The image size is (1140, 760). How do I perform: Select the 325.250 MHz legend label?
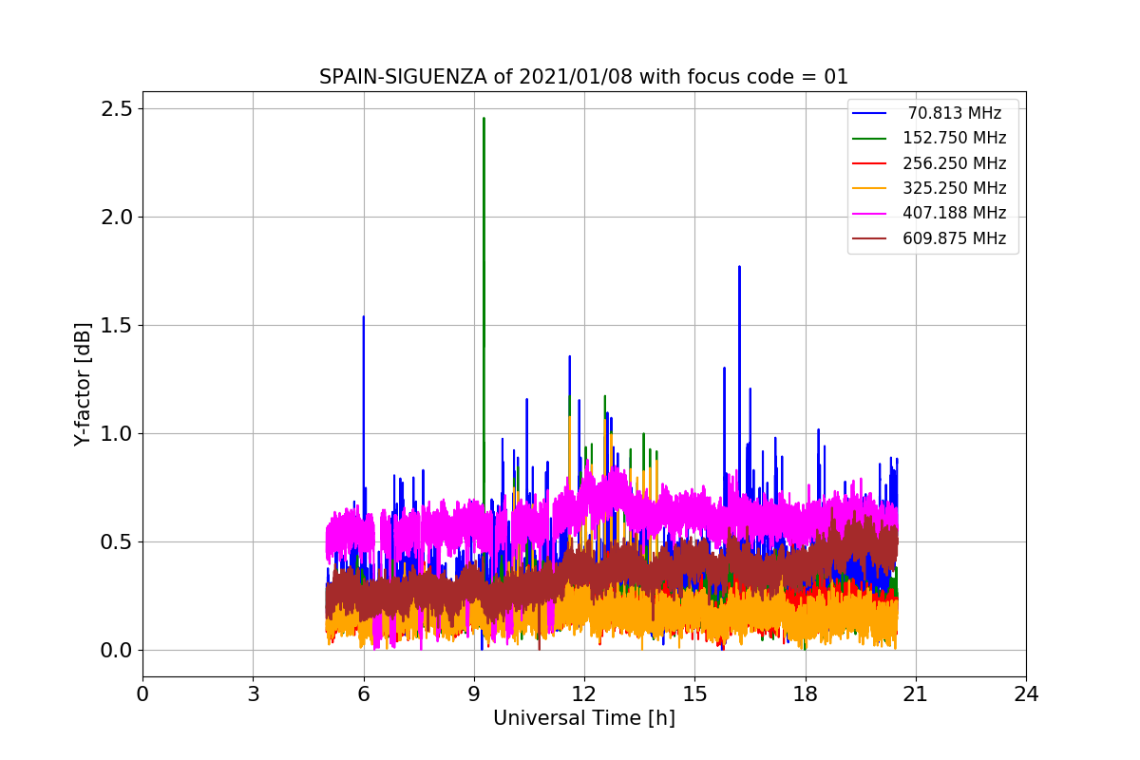955,188
